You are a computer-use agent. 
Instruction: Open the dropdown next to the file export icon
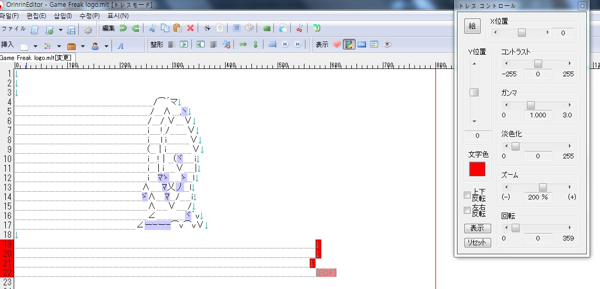coord(60,29)
